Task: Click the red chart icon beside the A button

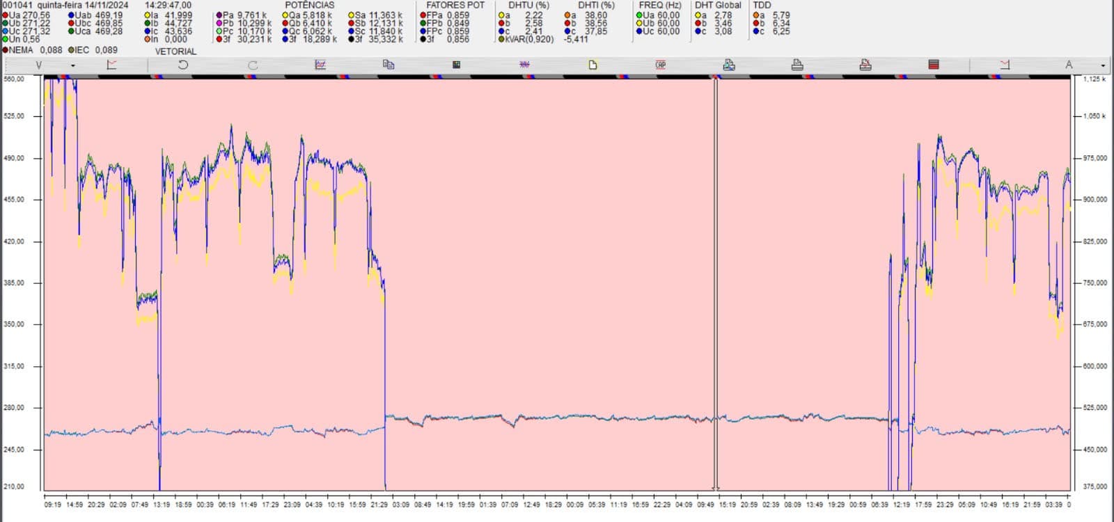Action: click(x=1005, y=65)
